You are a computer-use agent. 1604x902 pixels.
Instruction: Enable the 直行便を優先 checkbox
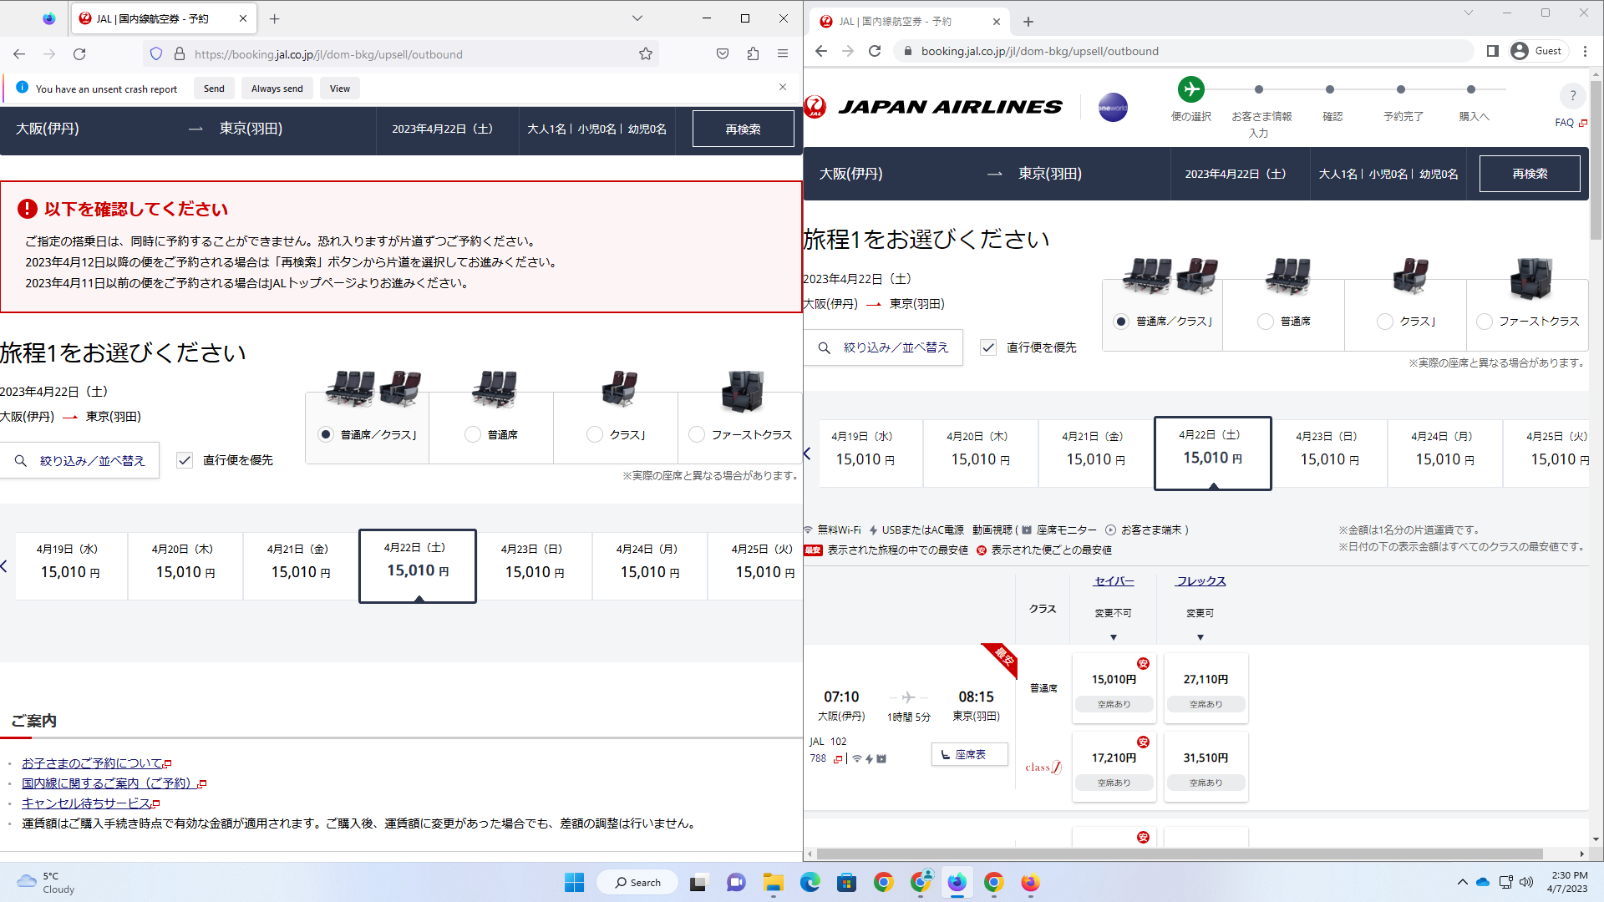pos(989,347)
